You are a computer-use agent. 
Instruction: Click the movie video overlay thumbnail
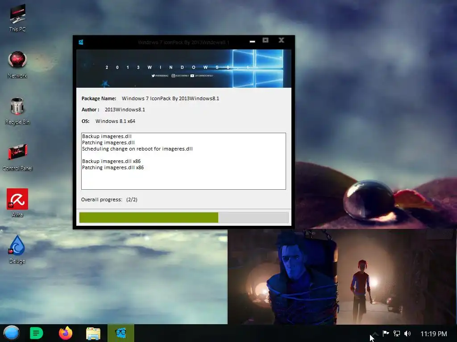click(342, 277)
